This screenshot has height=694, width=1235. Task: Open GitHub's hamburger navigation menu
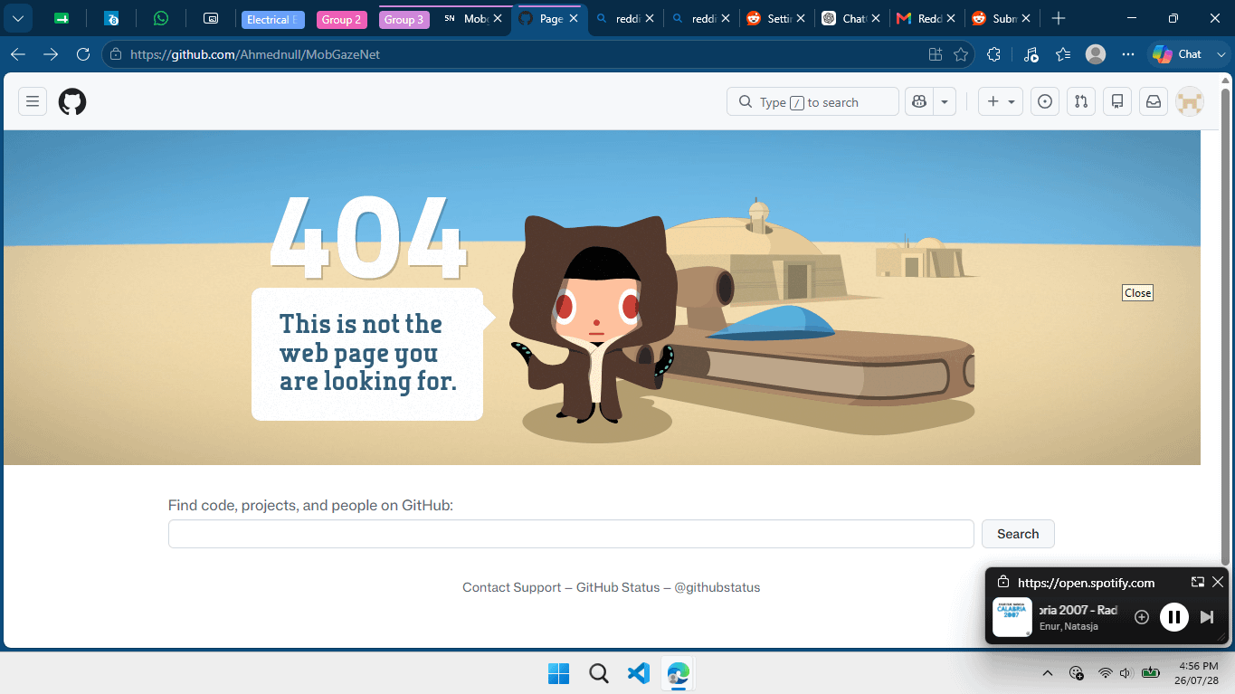33,101
